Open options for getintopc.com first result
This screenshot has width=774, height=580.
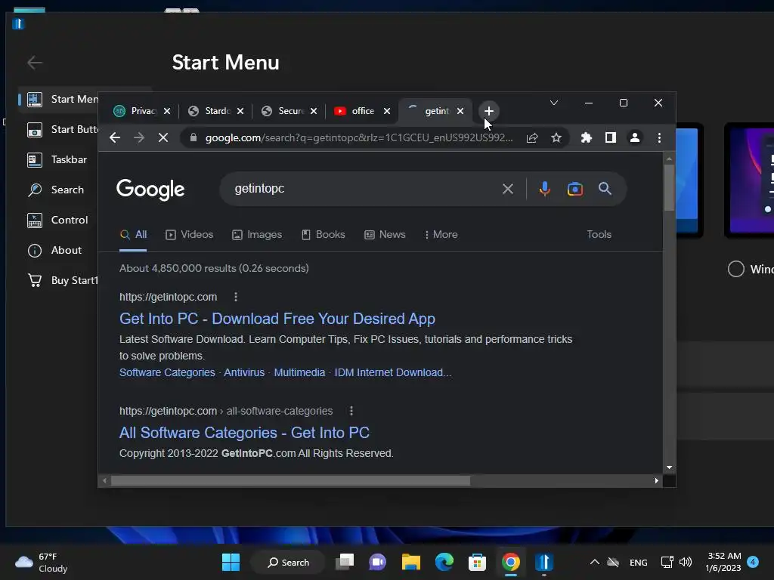click(236, 297)
